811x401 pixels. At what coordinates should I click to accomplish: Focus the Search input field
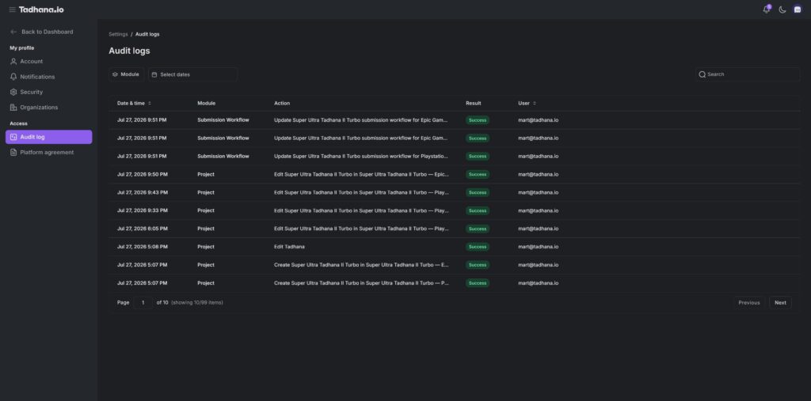[748, 74]
